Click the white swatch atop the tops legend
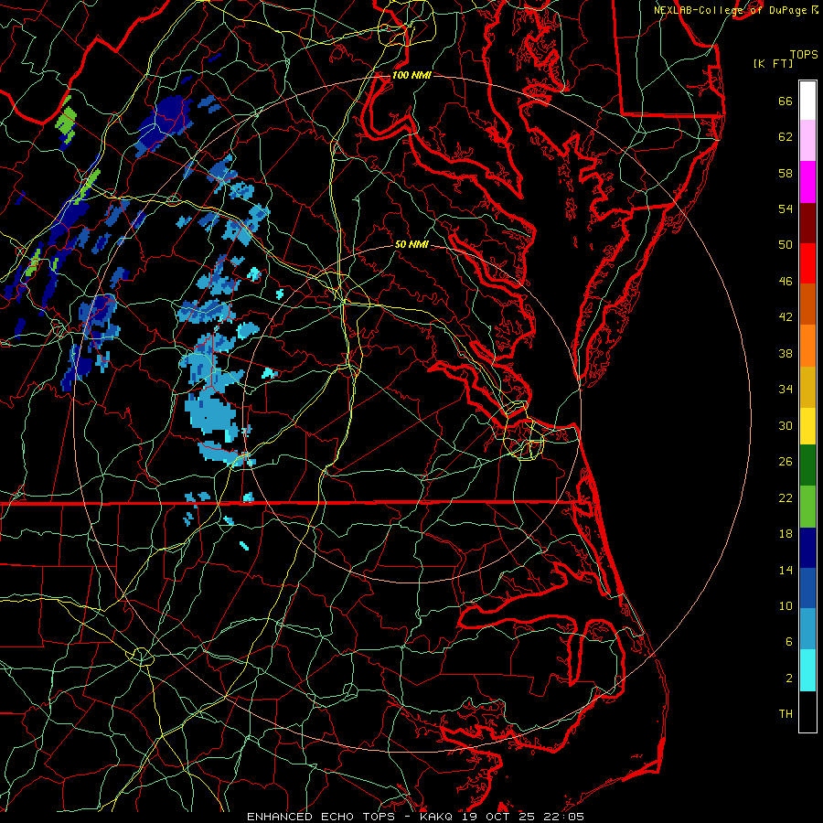Viewport: 823px width, 823px height. click(807, 101)
